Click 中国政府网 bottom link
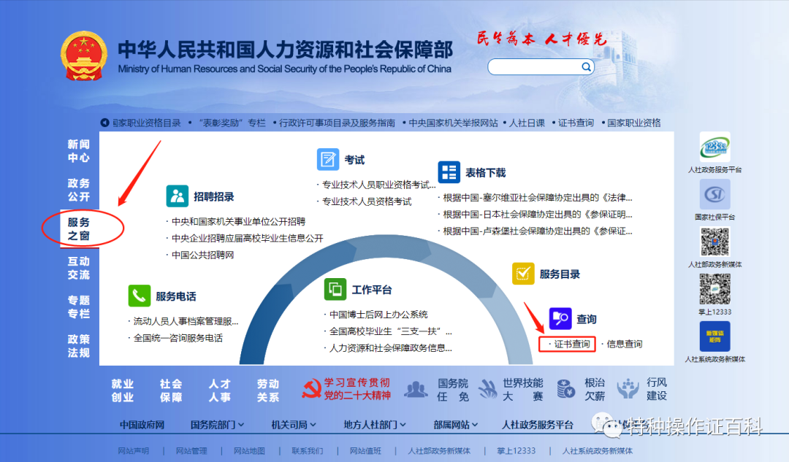This screenshot has height=462, width=789. [142, 425]
